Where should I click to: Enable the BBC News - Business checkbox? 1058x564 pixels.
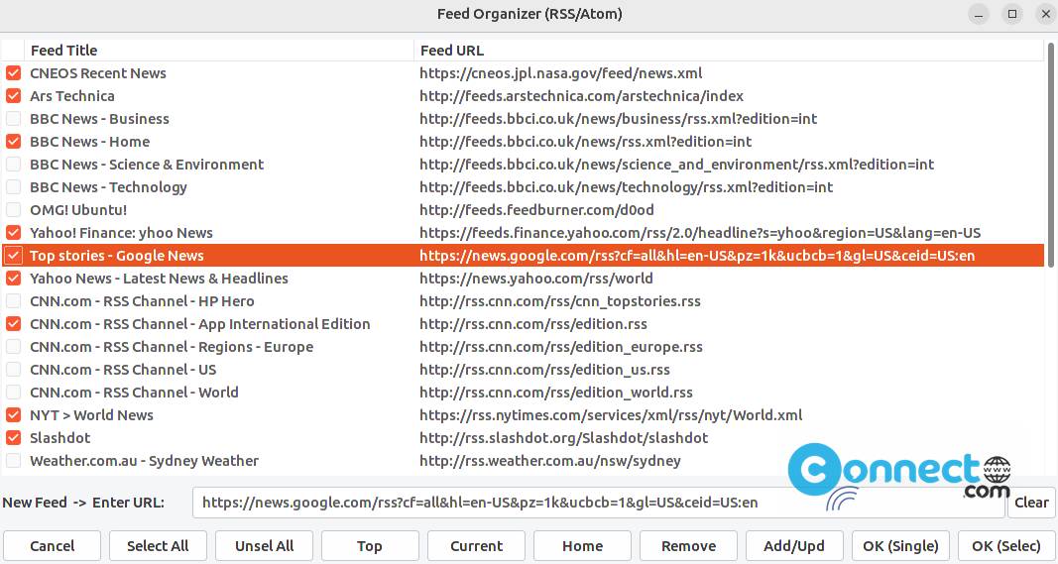tap(14, 119)
